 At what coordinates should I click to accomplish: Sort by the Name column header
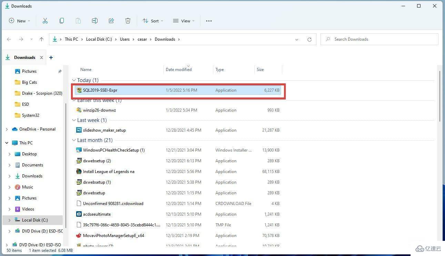(x=86, y=70)
